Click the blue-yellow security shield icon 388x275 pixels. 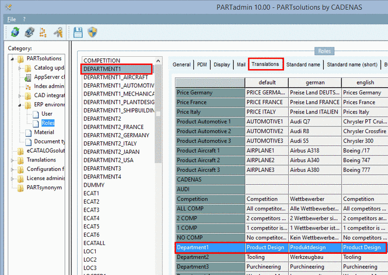point(92,33)
